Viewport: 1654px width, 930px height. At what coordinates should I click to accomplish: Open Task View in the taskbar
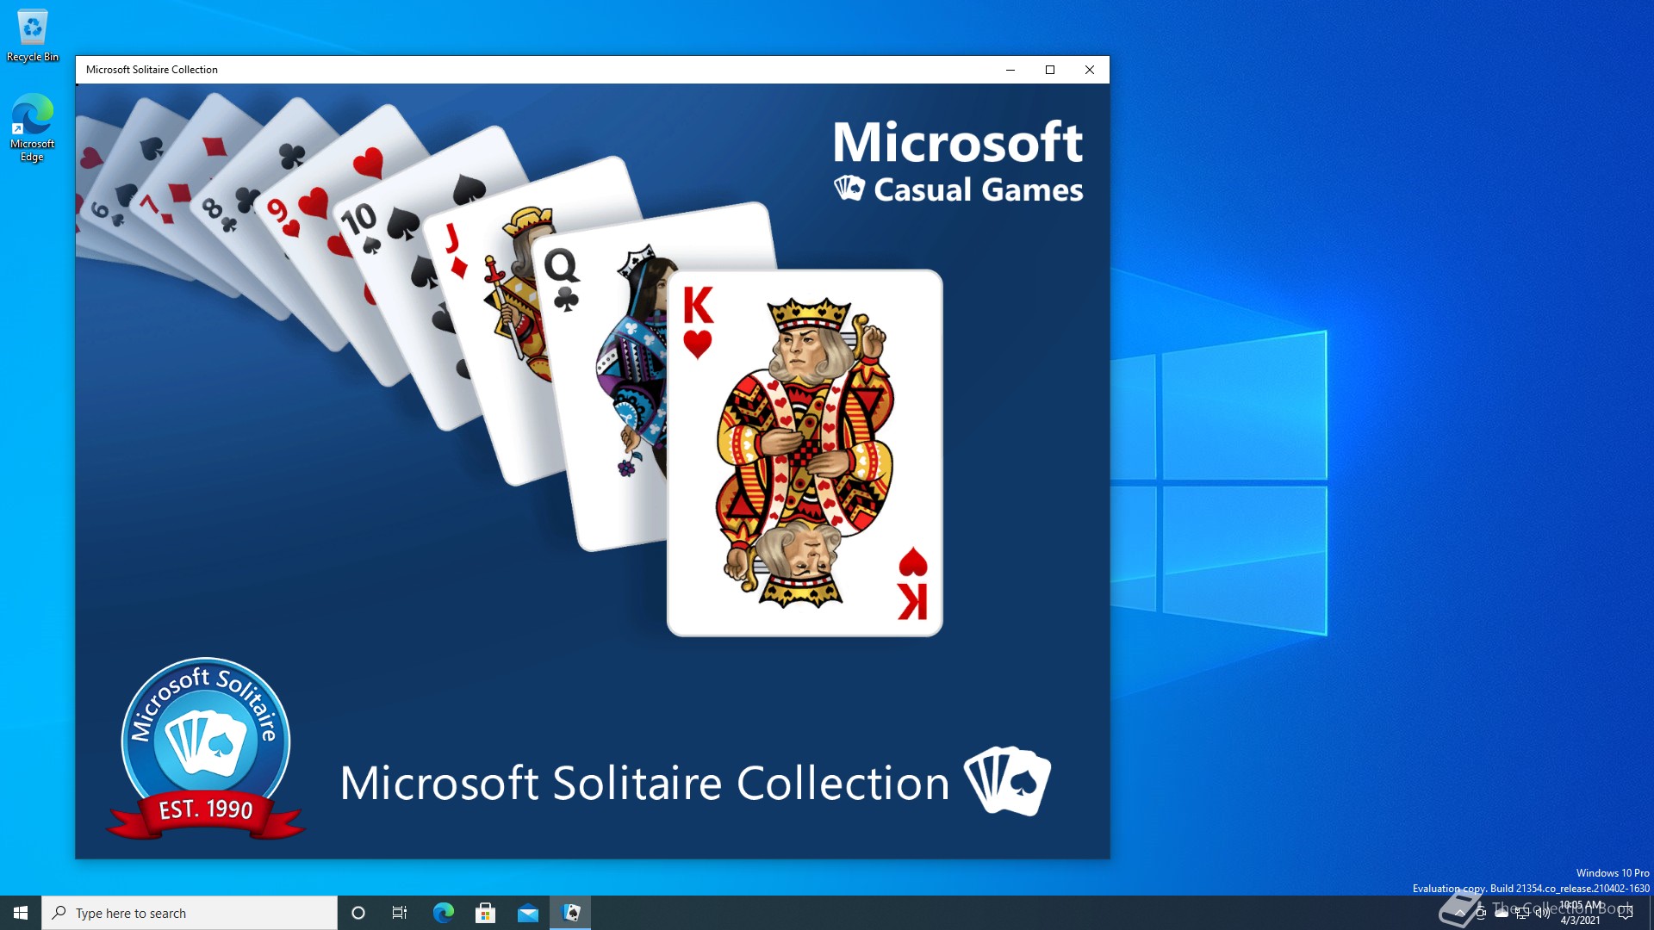400,913
